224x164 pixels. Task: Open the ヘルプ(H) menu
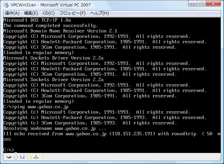click(99, 13)
